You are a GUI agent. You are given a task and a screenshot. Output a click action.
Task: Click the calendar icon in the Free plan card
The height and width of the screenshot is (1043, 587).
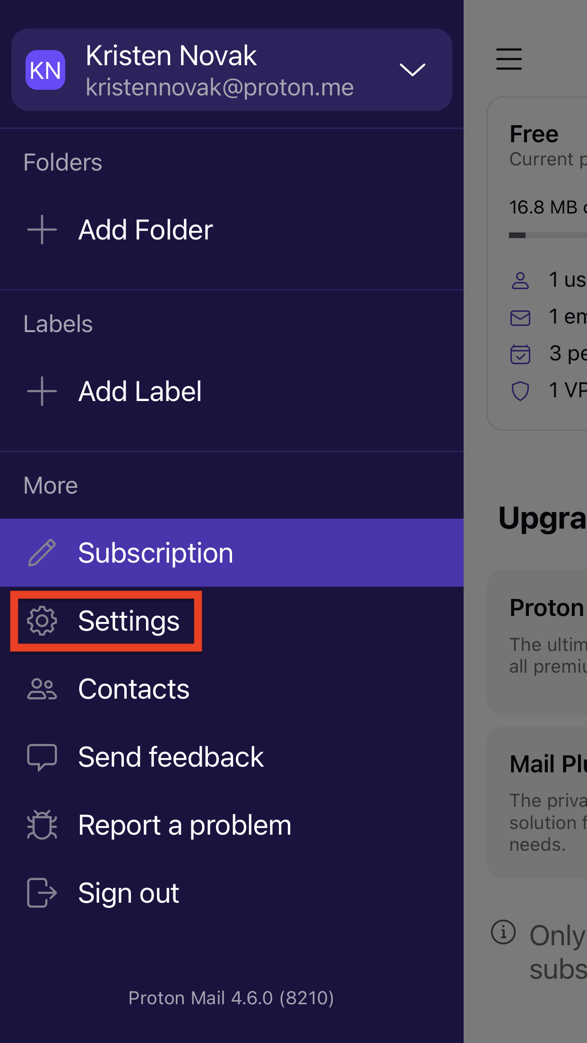520,354
